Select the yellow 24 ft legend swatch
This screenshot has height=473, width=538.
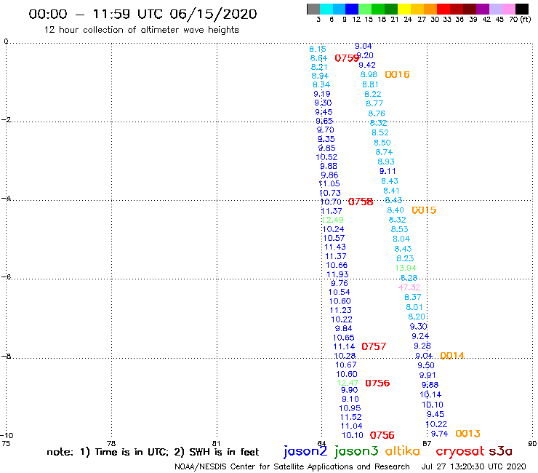(x=404, y=9)
